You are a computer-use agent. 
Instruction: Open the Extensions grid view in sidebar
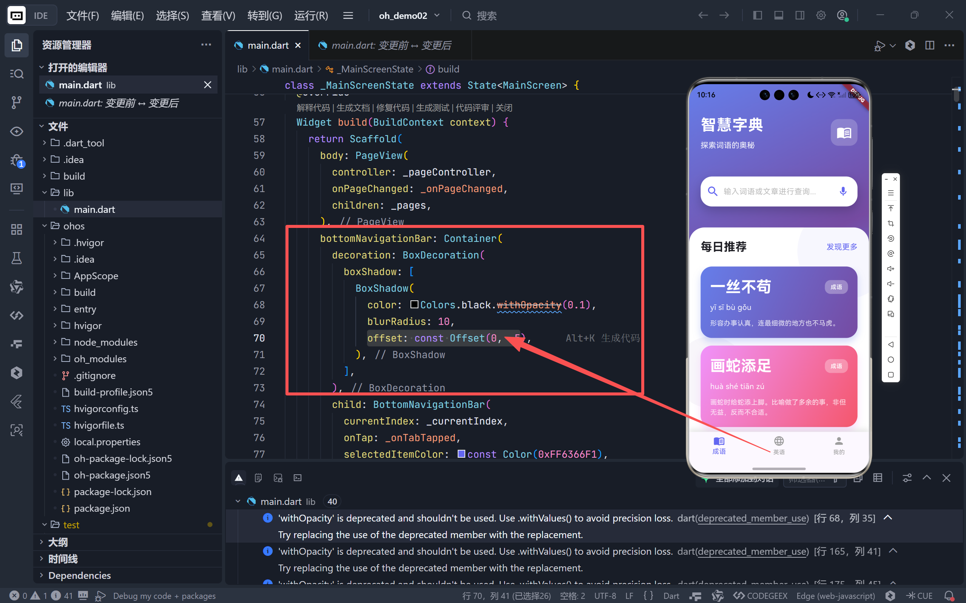(x=16, y=229)
